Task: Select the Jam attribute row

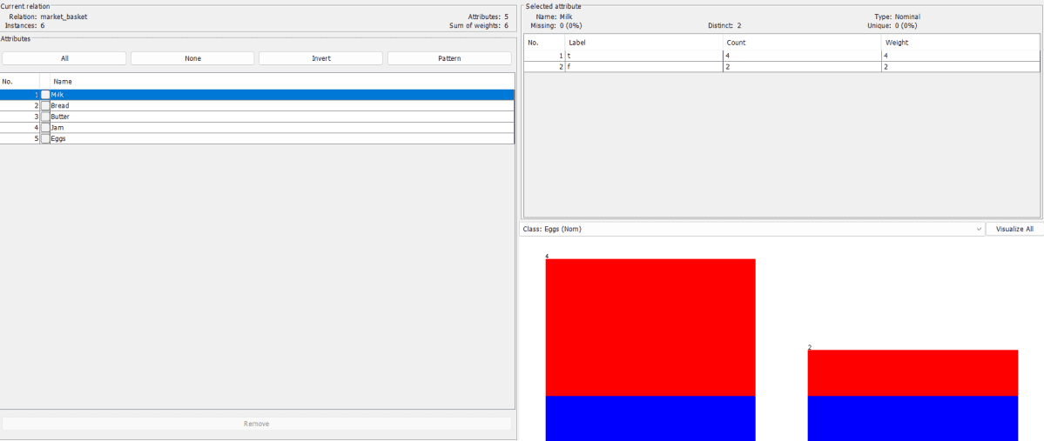Action: click(257, 128)
